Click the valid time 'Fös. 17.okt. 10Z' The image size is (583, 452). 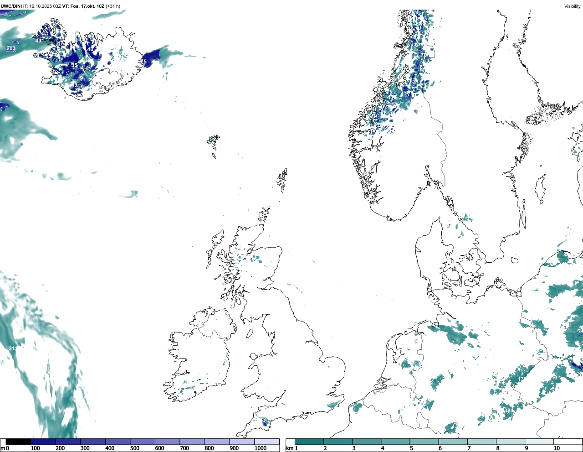pyautogui.click(x=87, y=6)
